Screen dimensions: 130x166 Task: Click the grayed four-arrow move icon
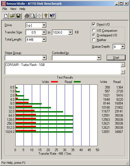click(x=39, y=16)
